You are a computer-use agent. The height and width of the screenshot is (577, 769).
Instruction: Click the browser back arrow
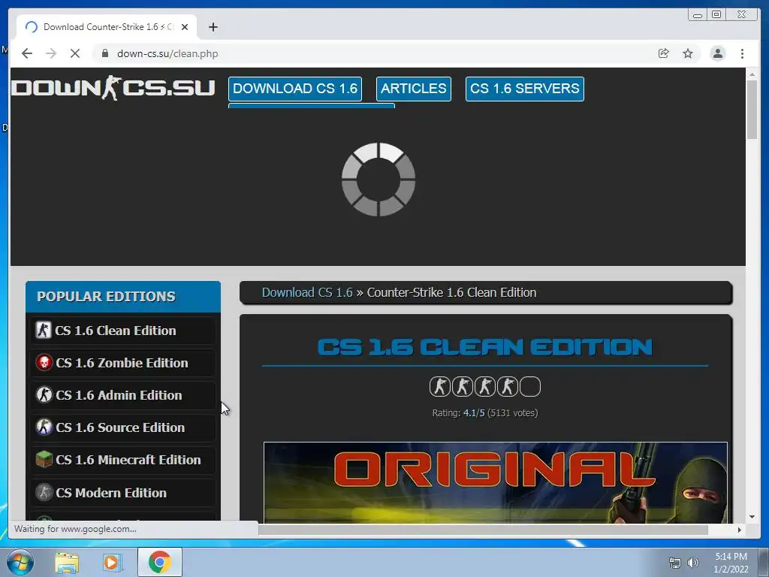point(27,53)
